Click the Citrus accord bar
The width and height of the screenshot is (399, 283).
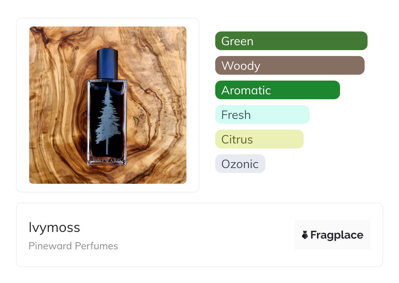tap(259, 139)
